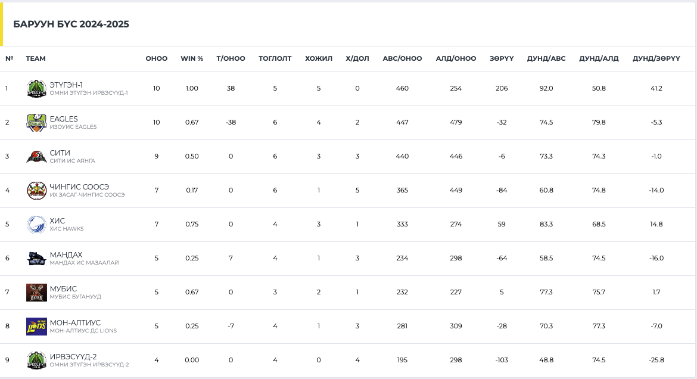Viewport: 697px width, 379px height.
Task: Click the БАРУУН БҮС 2024-2025 heading
Action: (x=71, y=24)
